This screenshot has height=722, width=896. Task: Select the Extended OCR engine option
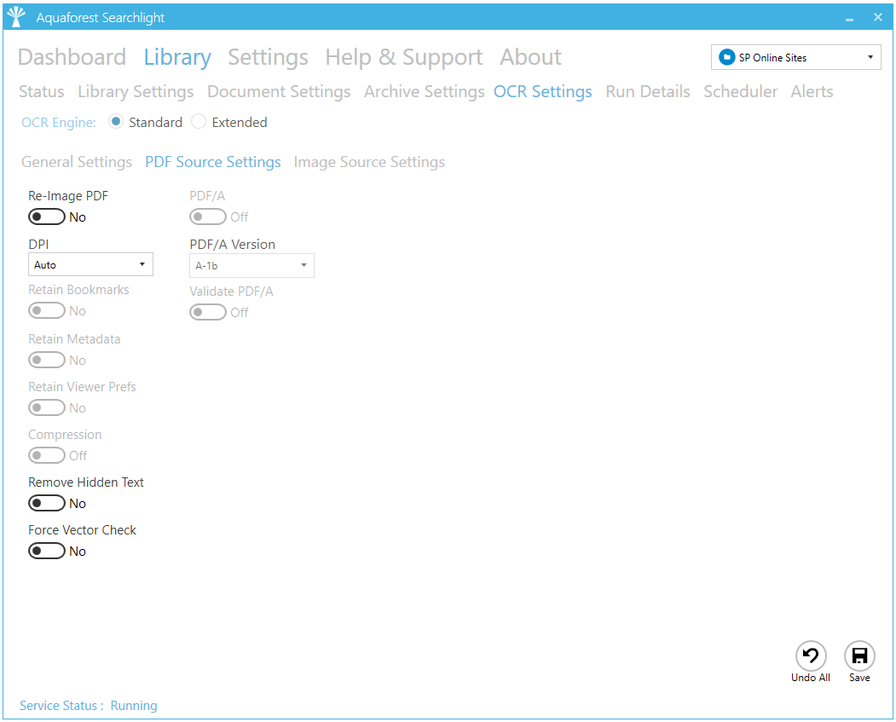click(x=199, y=122)
